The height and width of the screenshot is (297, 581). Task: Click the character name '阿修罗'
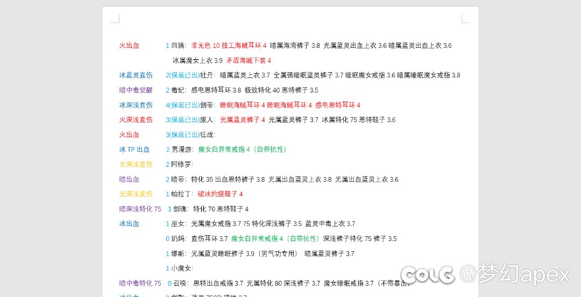click(x=181, y=164)
